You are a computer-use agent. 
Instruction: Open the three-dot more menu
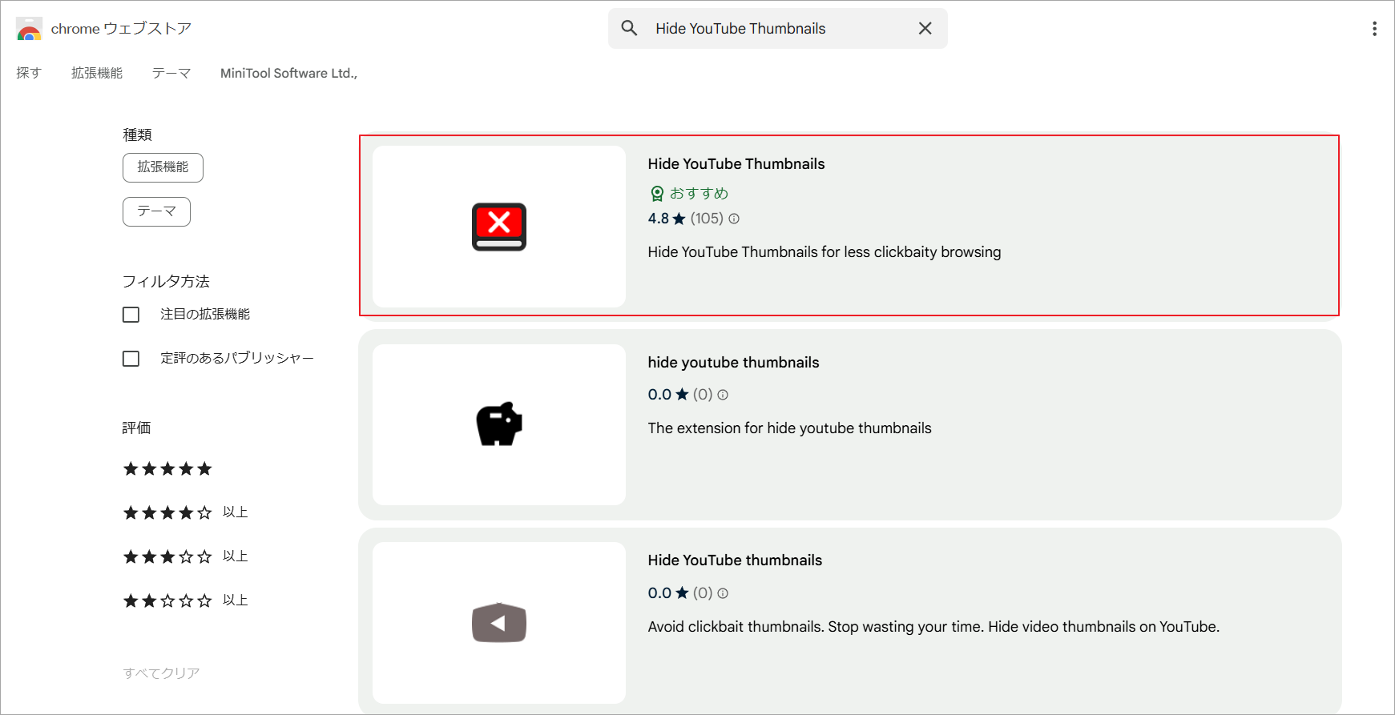[1374, 29]
